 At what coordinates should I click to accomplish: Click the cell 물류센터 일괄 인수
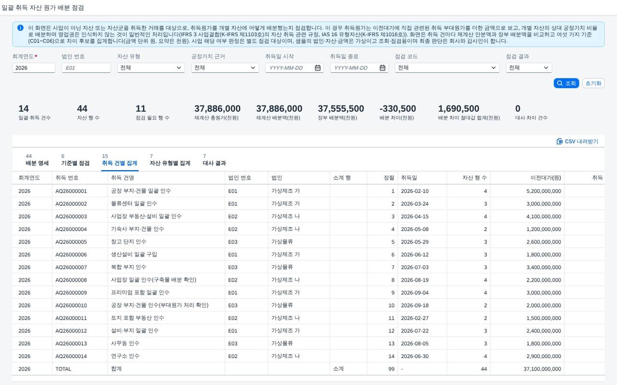134,204
